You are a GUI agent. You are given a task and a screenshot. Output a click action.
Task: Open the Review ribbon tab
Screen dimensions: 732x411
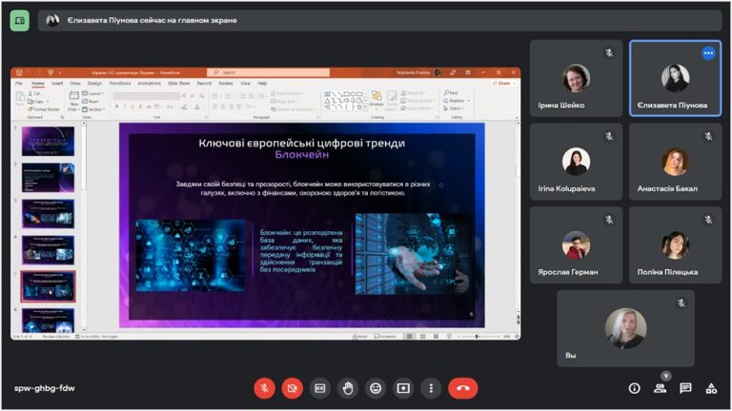click(226, 84)
